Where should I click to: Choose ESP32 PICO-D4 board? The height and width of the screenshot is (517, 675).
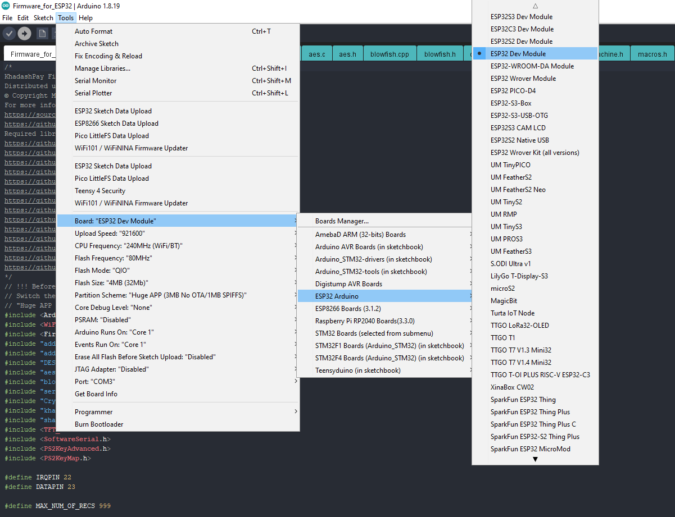coord(535,91)
